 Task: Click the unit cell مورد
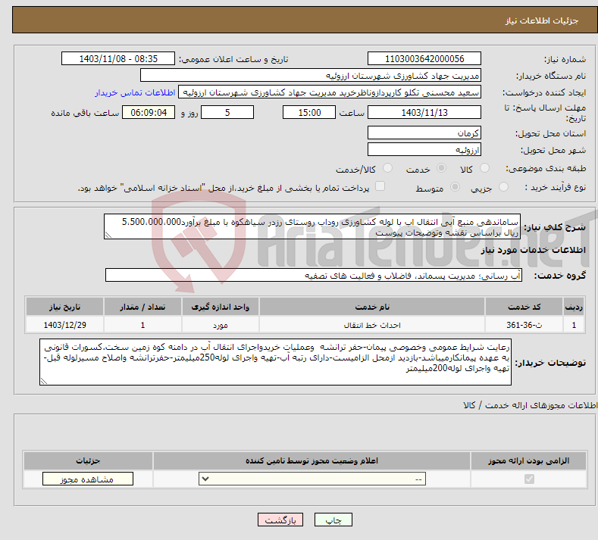[x=221, y=325]
